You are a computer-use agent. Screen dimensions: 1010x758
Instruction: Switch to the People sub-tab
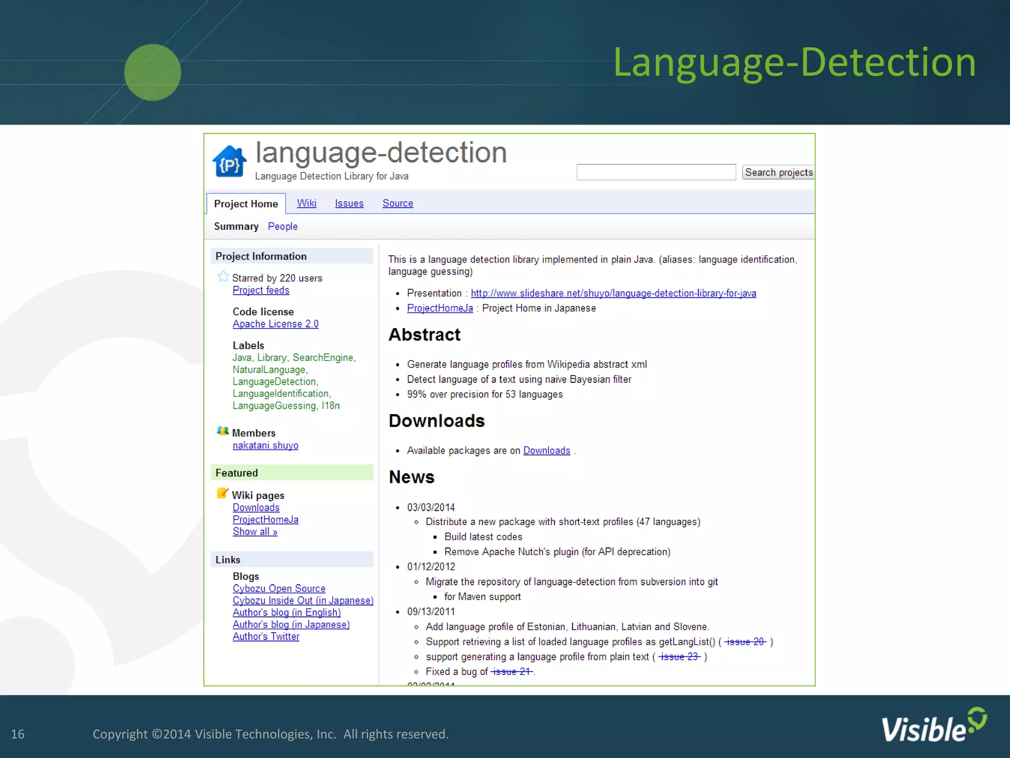283,227
